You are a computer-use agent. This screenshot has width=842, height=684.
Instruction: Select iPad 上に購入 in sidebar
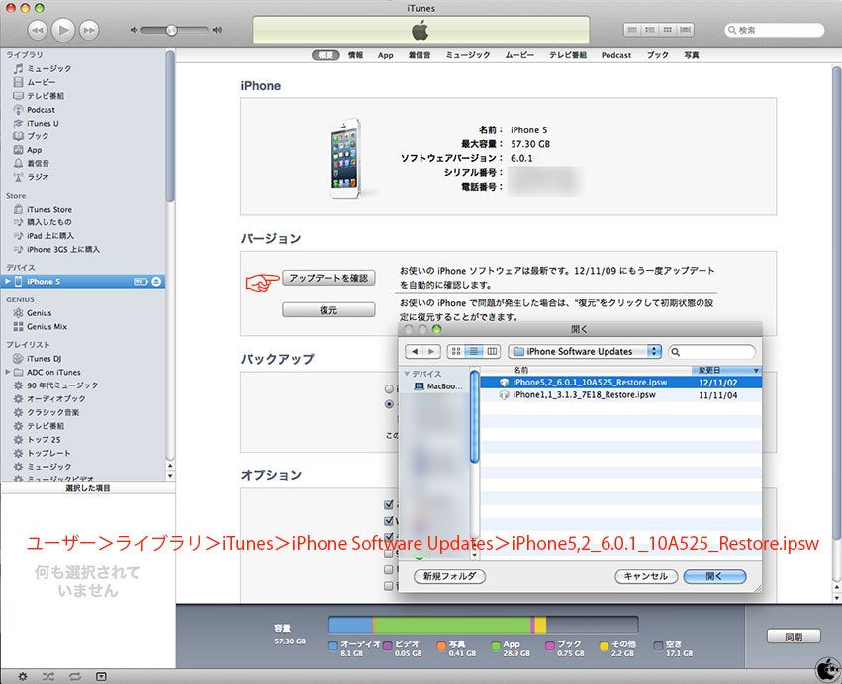pos(49,235)
